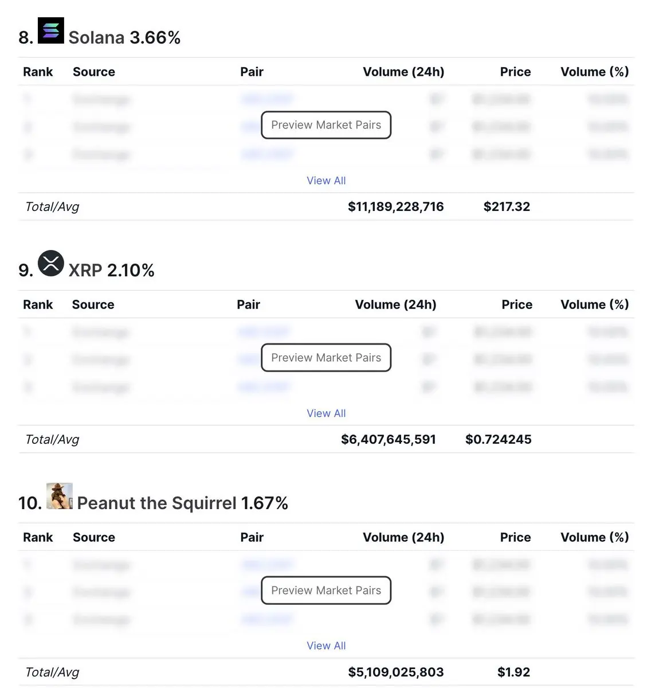Click the Solana logo icon
655x688 pixels.
[50, 31]
